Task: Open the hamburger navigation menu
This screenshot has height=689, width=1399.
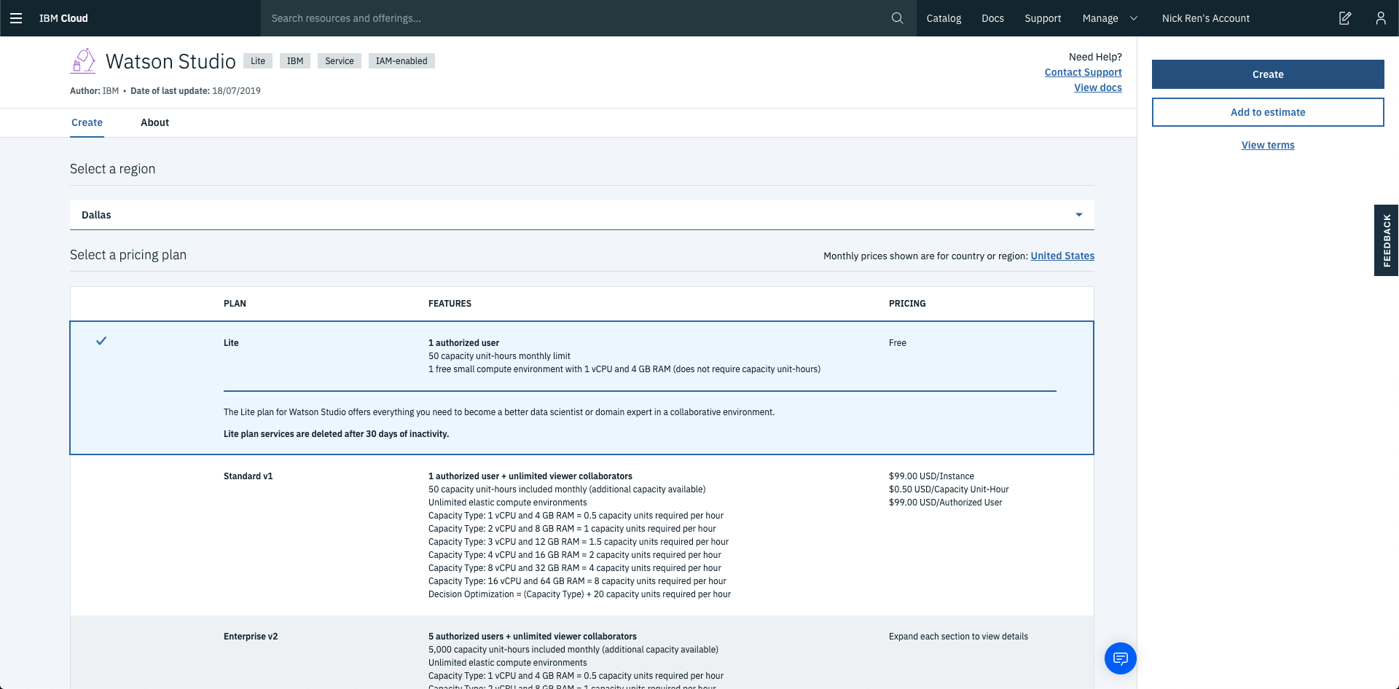Action: coord(16,18)
